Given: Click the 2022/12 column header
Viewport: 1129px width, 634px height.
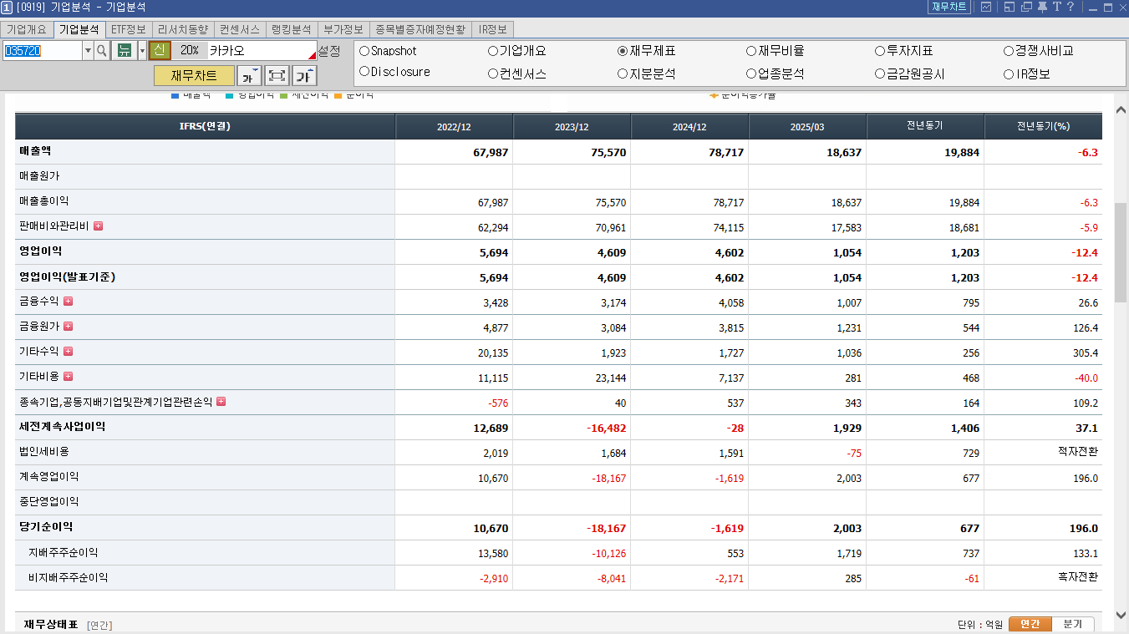Looking at the screenshot, I should tap(454, 126).
